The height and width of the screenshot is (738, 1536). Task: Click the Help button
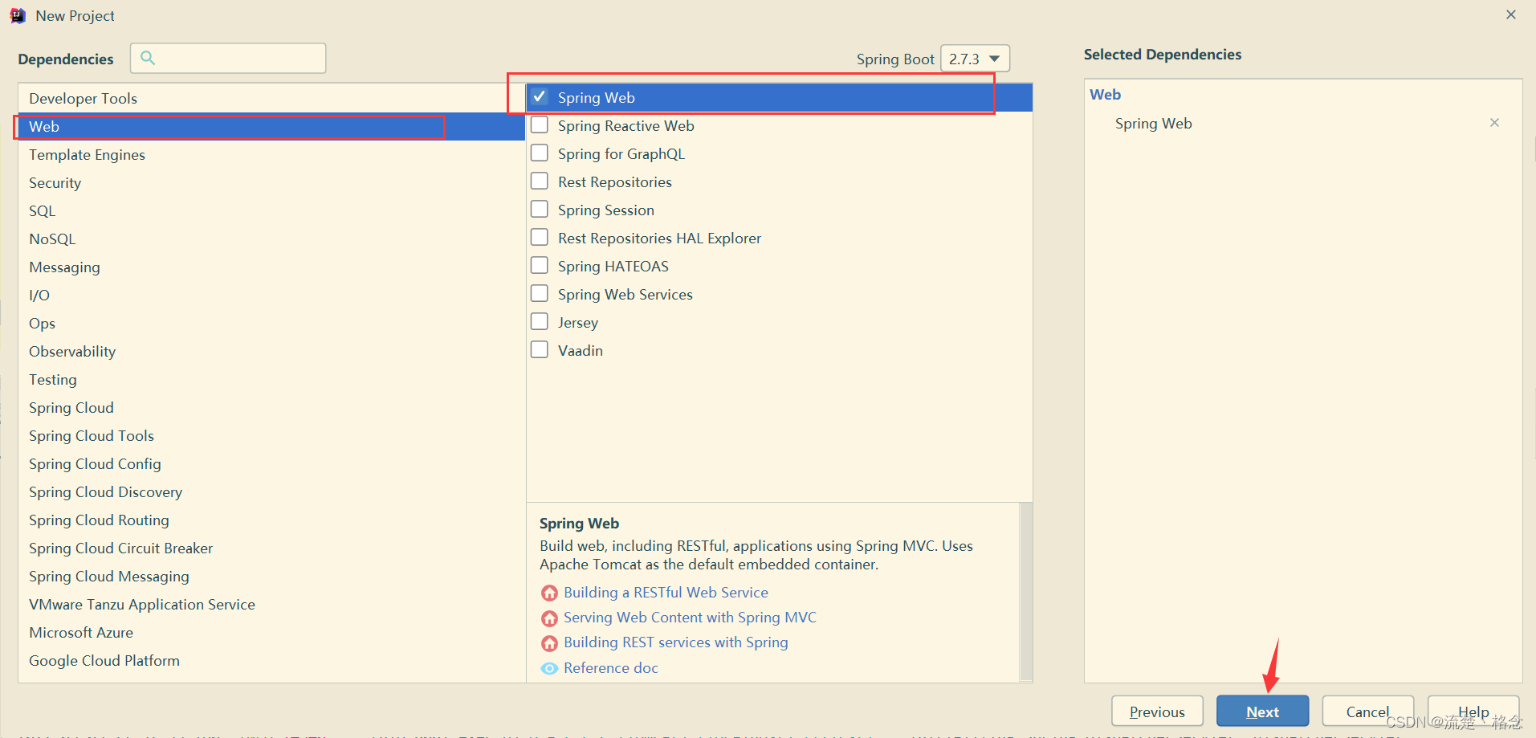[x=1473, y=711]
